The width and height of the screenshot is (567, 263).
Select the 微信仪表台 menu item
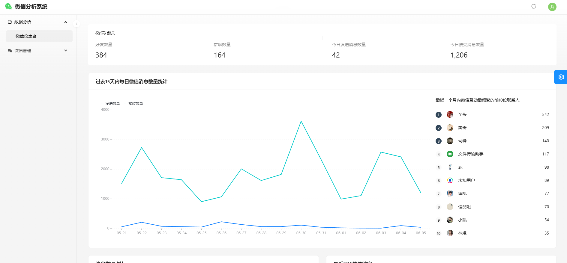click(39, 36)
